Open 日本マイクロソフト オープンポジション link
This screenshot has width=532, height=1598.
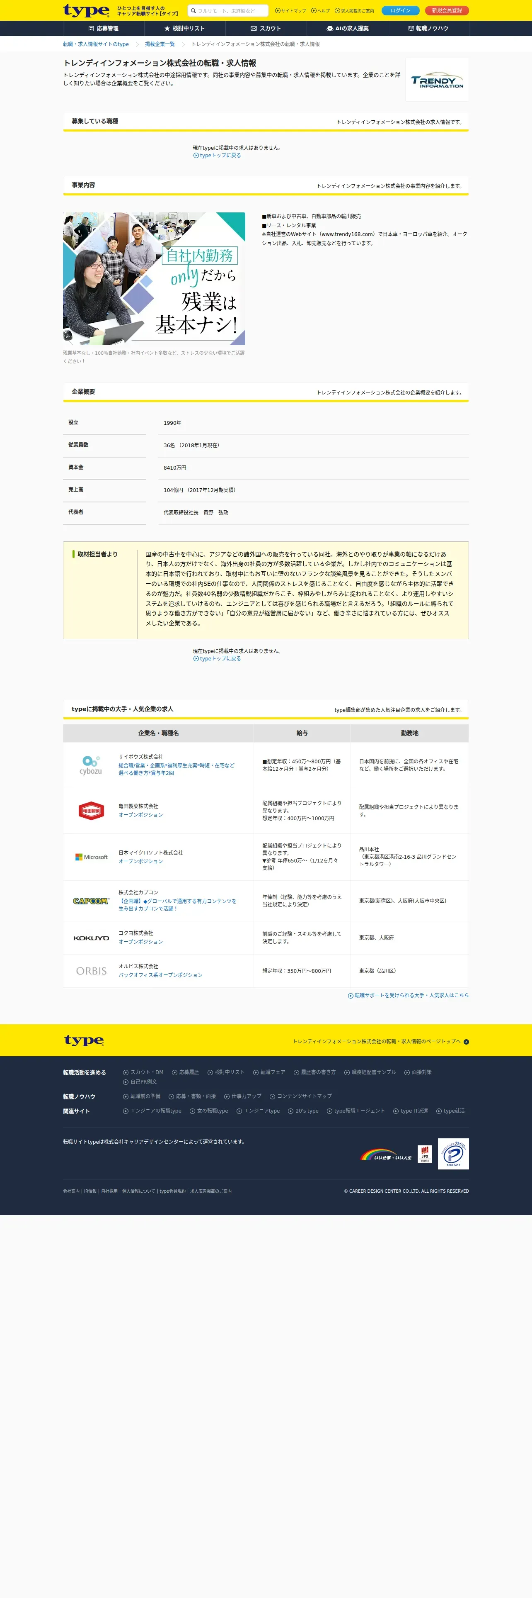point(140,861)
